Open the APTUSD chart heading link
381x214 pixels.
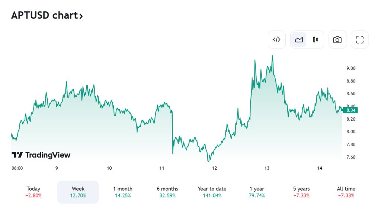[44, 16]
